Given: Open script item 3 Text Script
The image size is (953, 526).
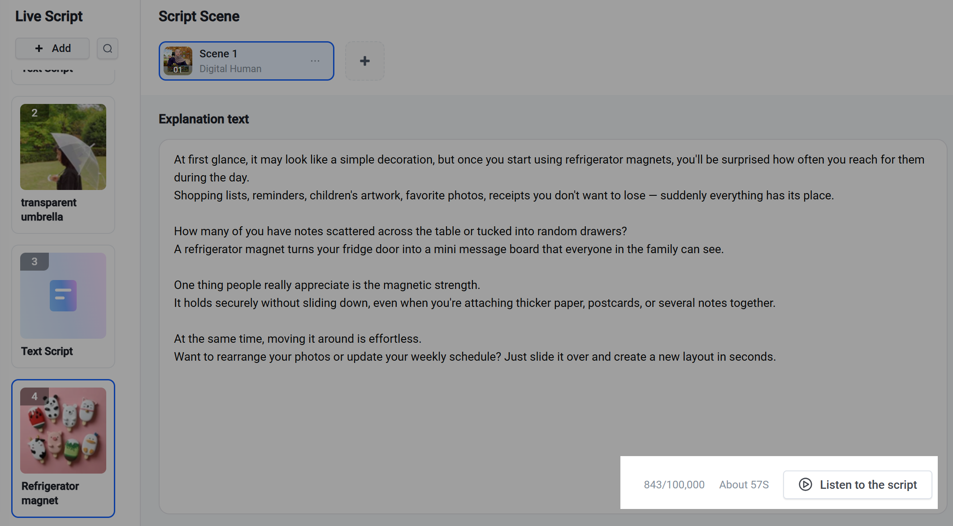Looking at the screenshot, I should (63, 306).
